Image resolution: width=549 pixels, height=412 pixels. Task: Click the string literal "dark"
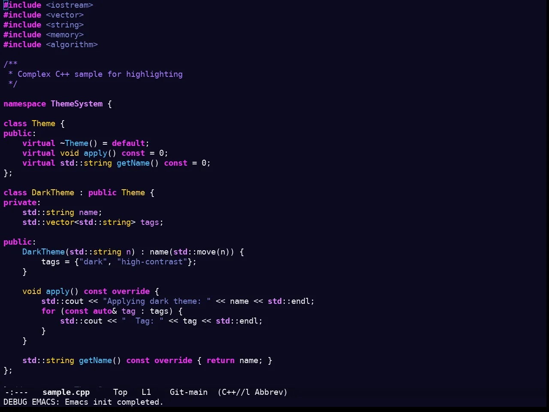point(93,262)
